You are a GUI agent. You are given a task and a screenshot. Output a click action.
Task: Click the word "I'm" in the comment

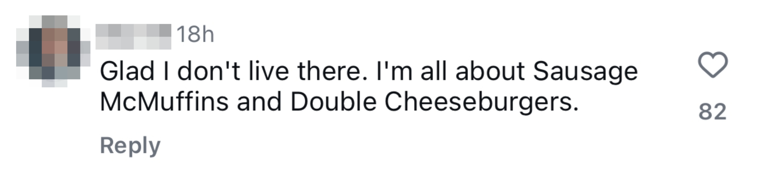394,72
